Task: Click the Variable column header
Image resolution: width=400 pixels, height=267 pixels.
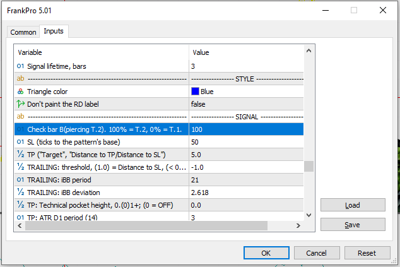Action: click(101, 52)
